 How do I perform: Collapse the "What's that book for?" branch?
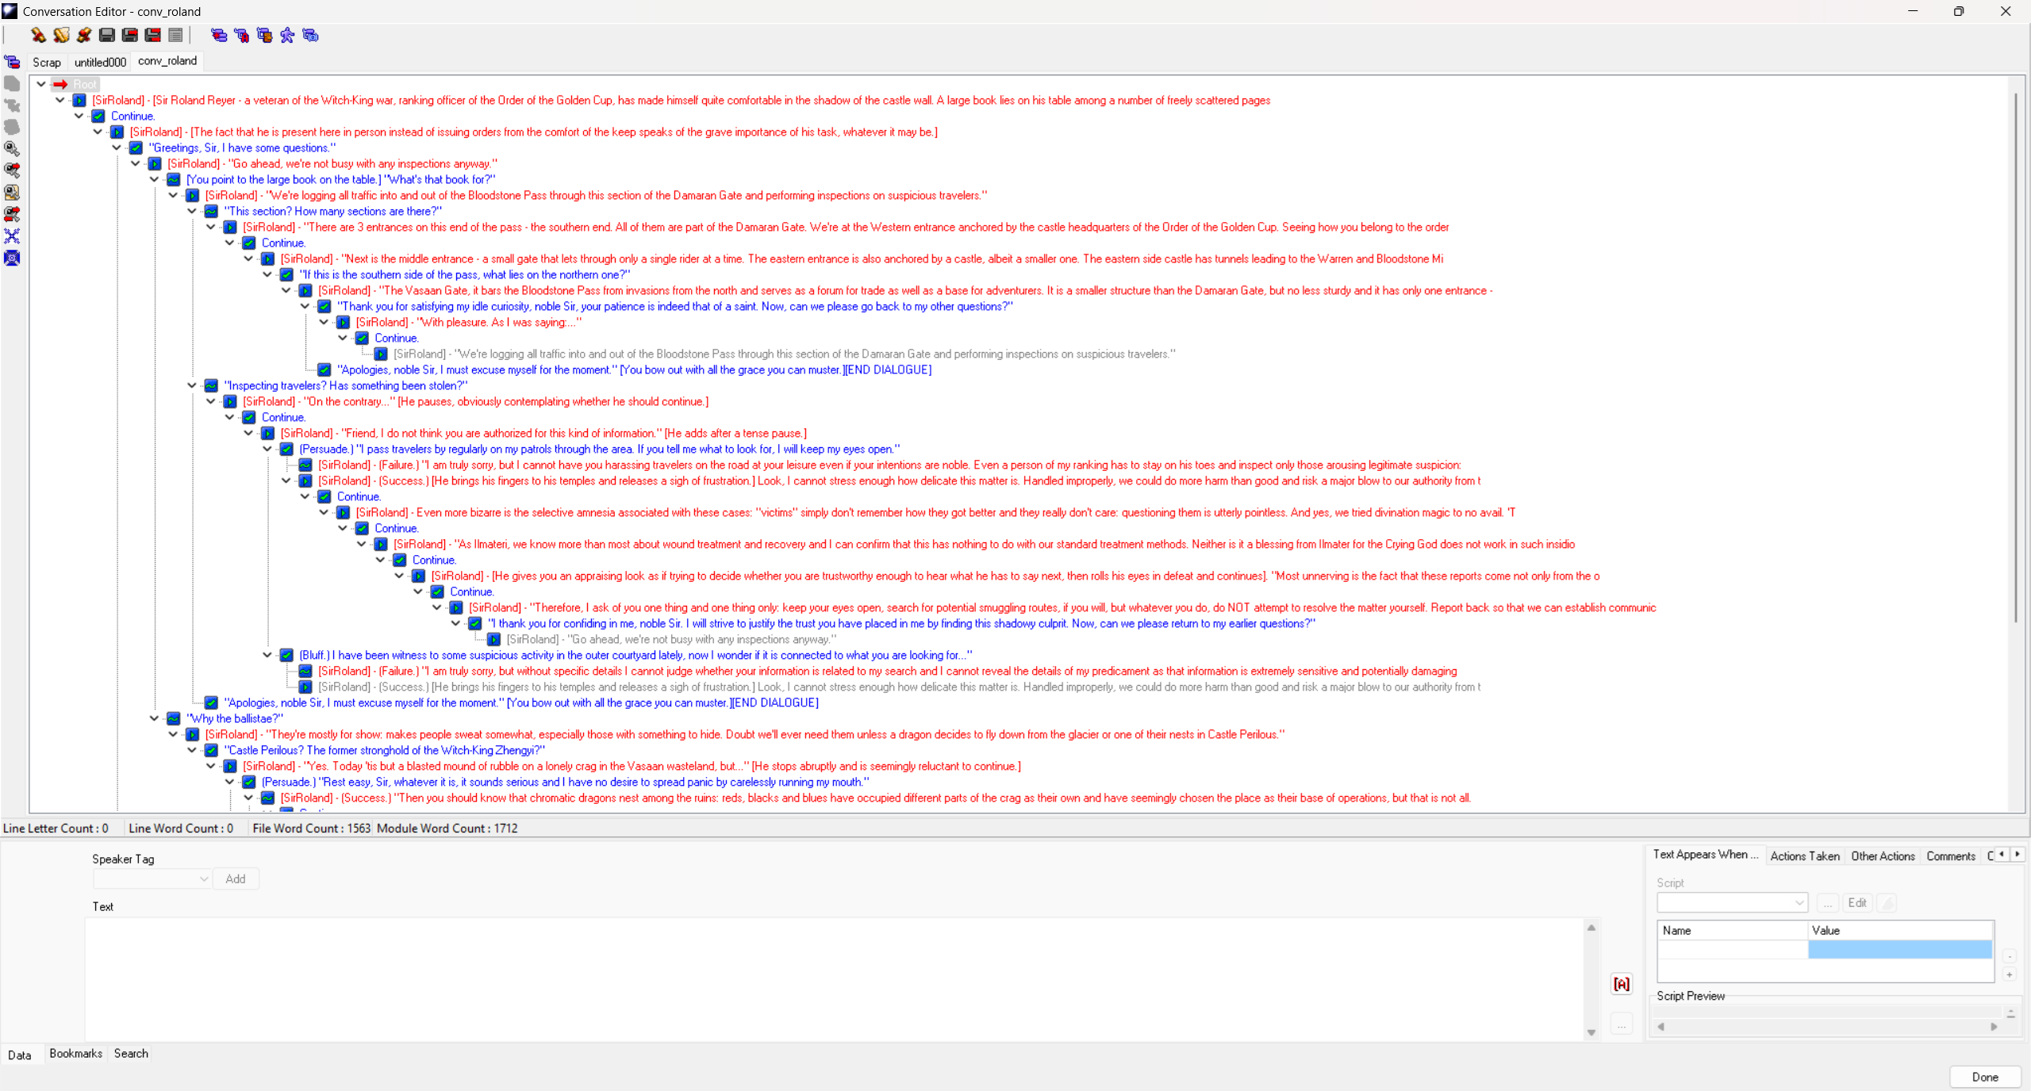click(x=155, y=179)
